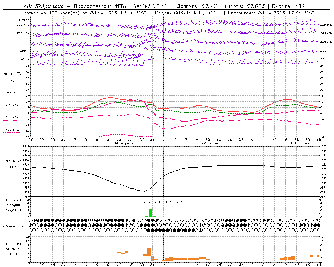Click the tallest orange convective cloud bar
This screenshot has width=334, height=267.
[149, 252]
